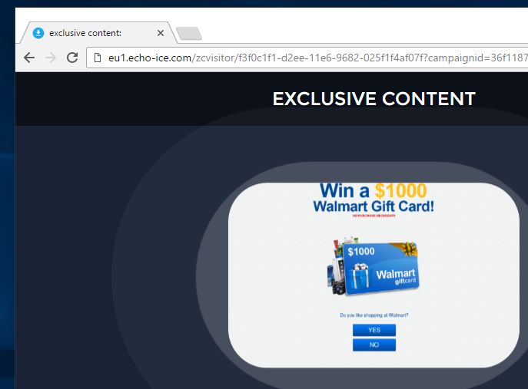Close the 'exclusive content:' tab

(161, 33)
